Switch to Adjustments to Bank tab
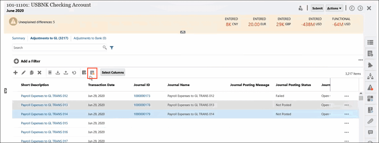379x143 pixels. tap(90, 38)
